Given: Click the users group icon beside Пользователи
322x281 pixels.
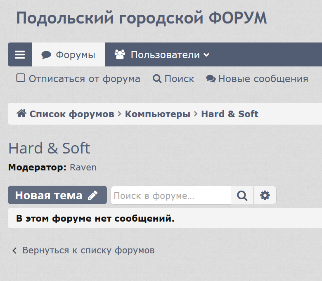Looking at the screenshot, I should (x=120, y=54).
